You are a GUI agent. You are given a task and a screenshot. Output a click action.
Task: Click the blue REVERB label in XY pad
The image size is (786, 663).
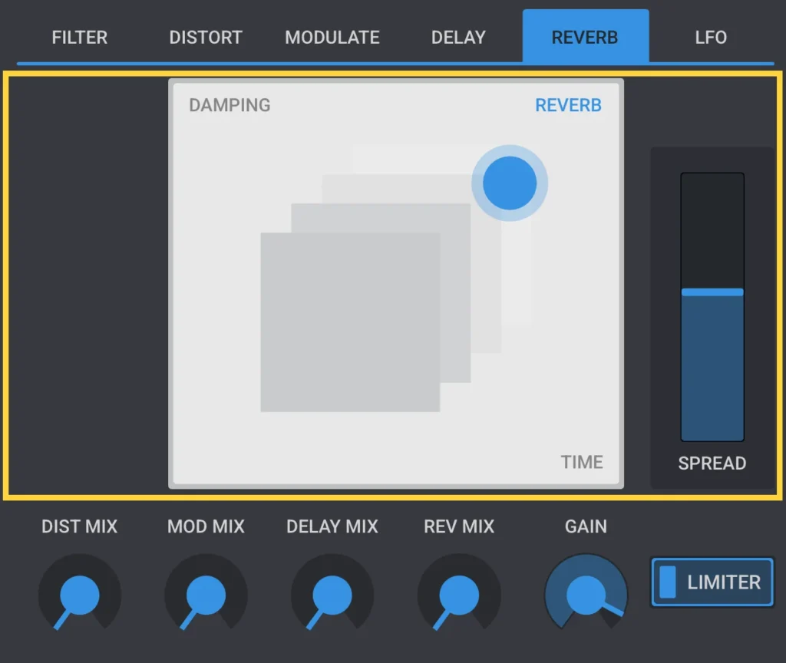[568, 105]
